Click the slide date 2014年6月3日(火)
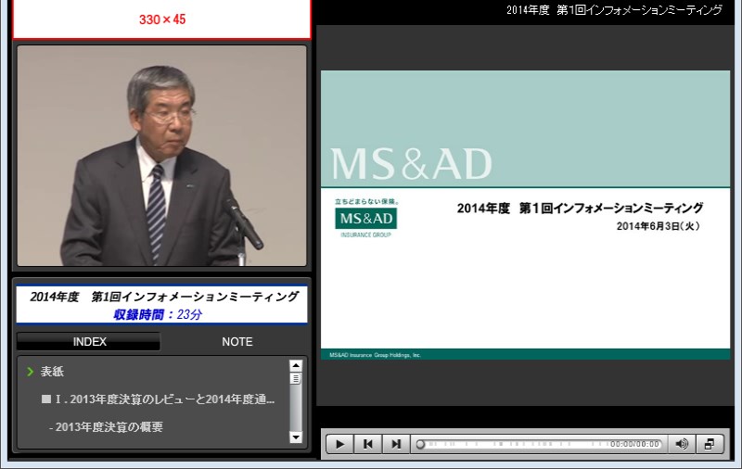Screen dimensions: 742x469 (x=658, y=226)
